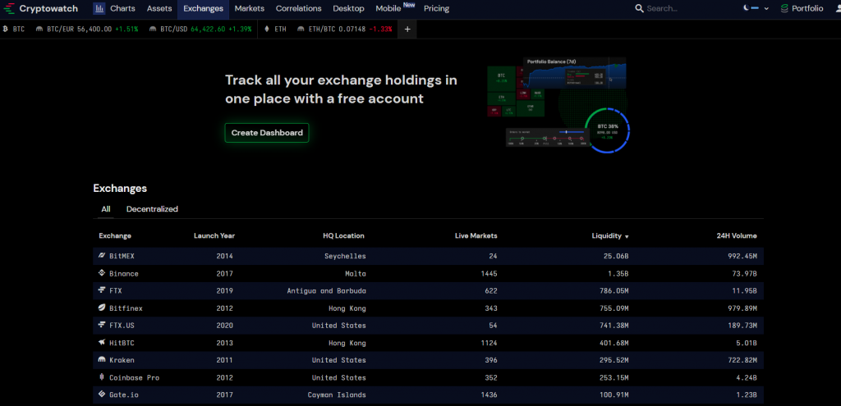Image resolution: width=841 pixels, height=406 pixels.
Task: Select the Exchanges menu item
Action: click(x=204, y=8)
